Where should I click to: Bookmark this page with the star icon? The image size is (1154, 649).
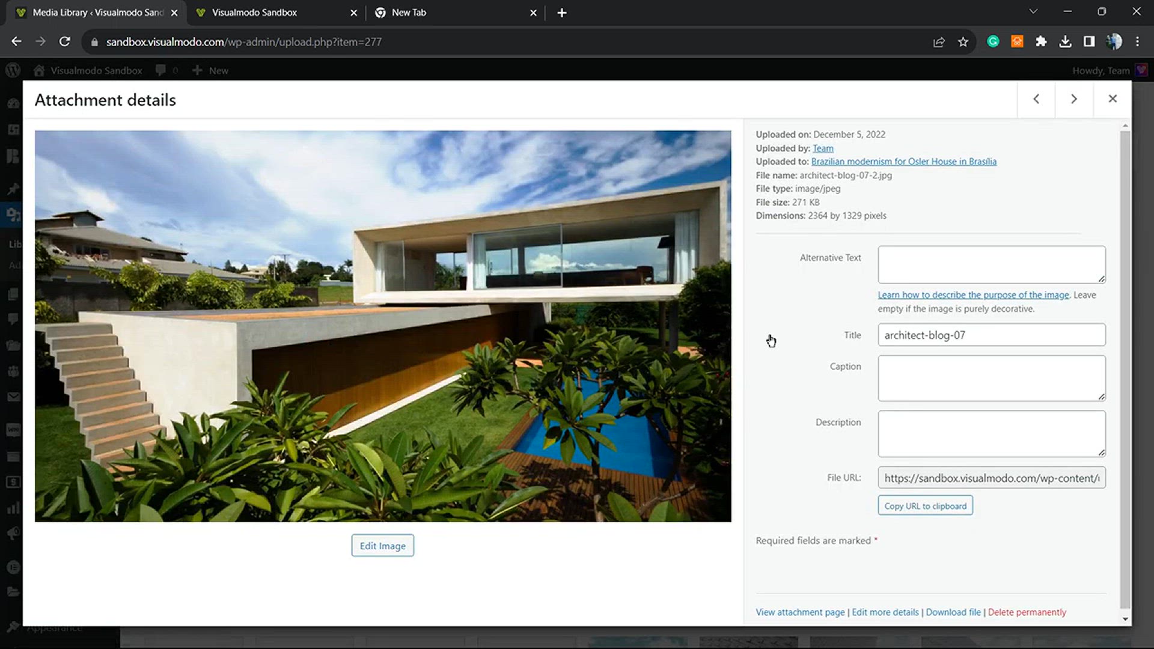pos(963,41)
